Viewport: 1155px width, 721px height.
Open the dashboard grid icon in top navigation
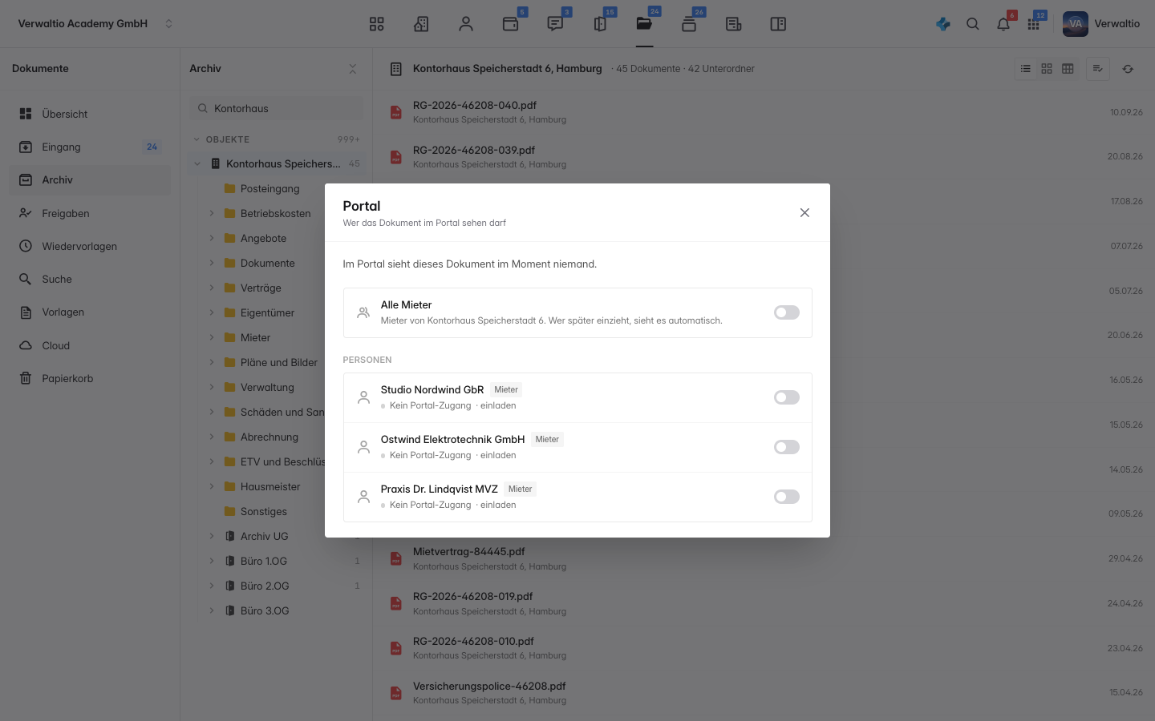[x=377, y=24]
